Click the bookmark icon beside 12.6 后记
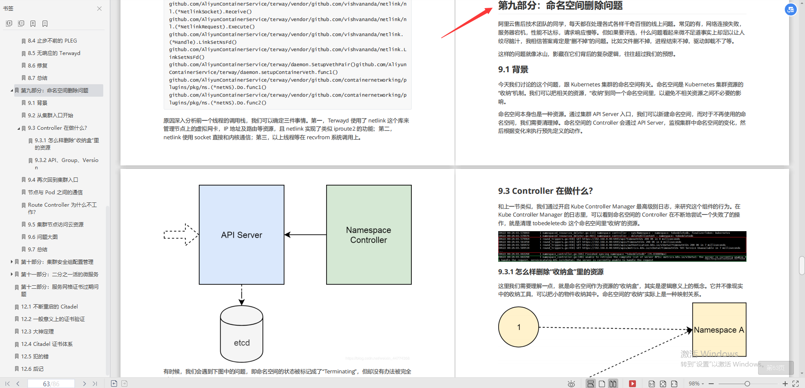Image resolution: width=805 pixels, height=388 pixels. click(17, 369)
